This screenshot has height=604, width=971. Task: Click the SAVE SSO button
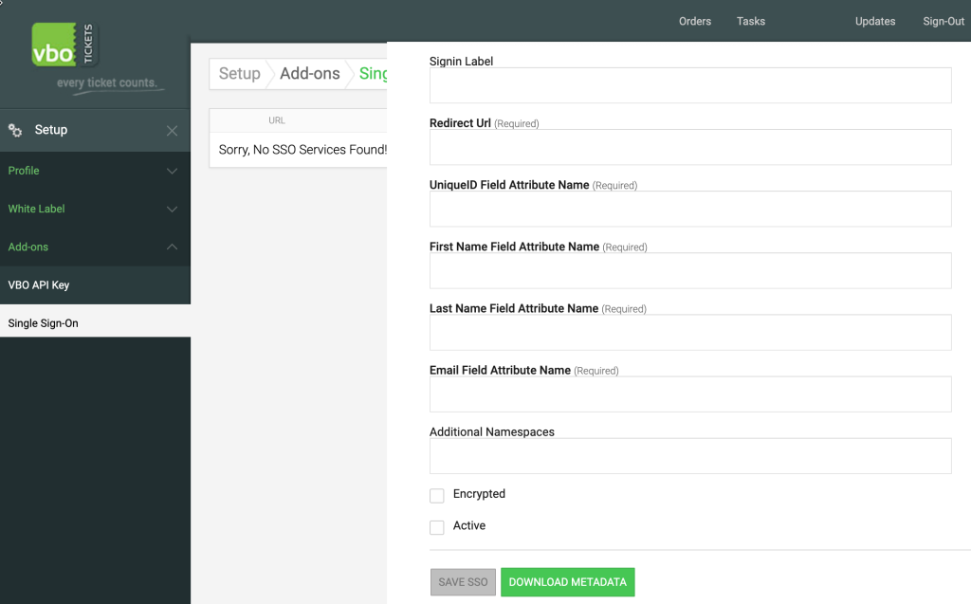(463, 581)
